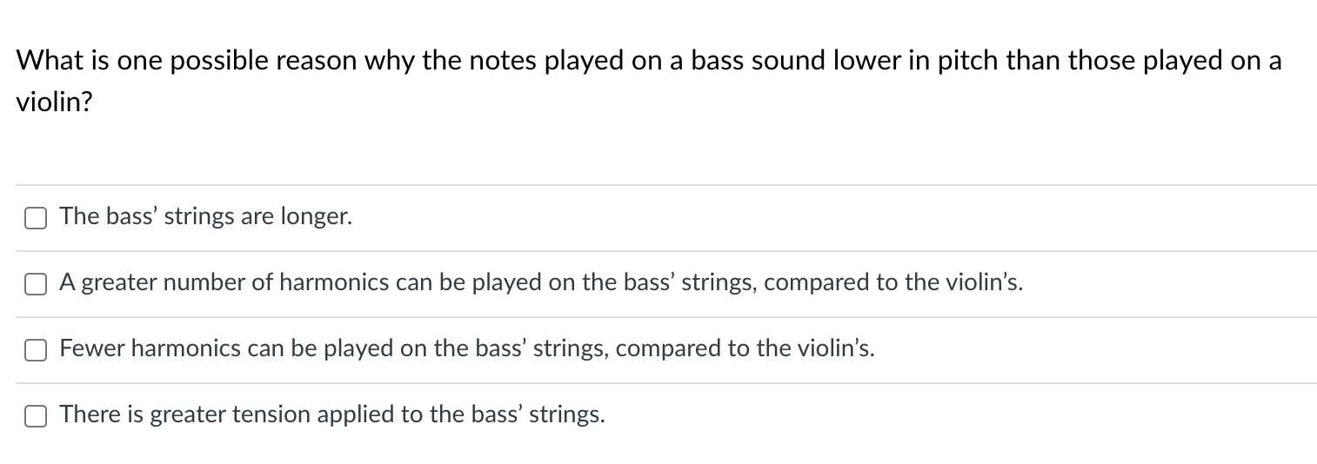Click the answer text "The bass' strings are longer."
This screenshot has height=464, width=1317.
click(x=206, y=217)
